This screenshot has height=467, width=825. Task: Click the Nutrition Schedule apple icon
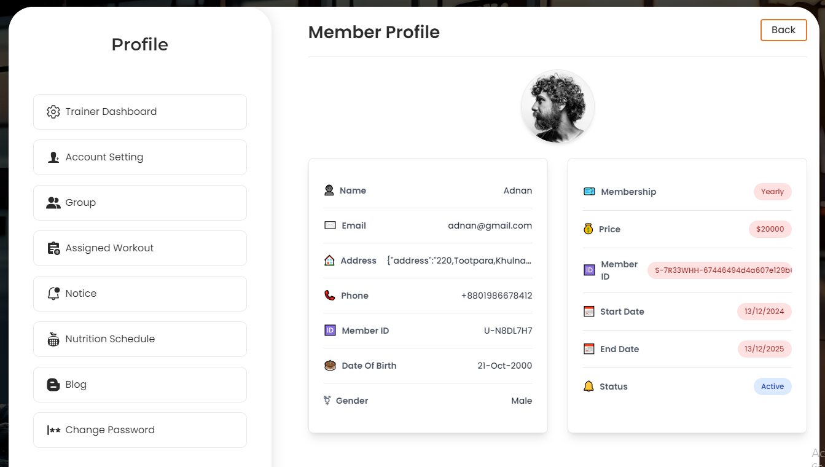[53, 339]
